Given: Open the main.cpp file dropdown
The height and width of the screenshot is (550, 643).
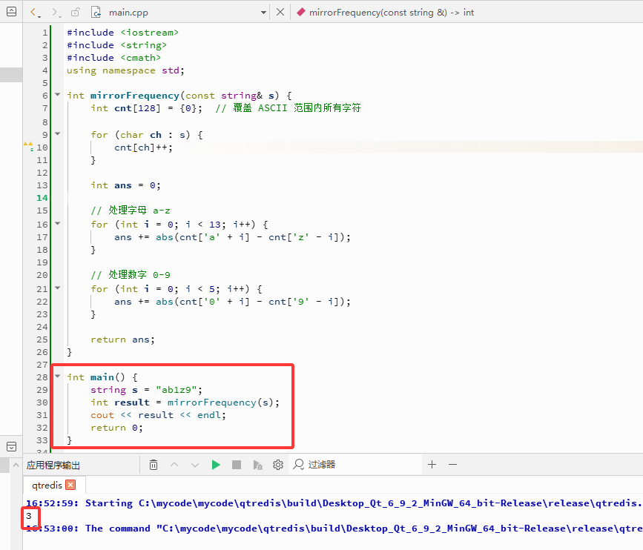Looking at the screenshot, I should [263, 13].
